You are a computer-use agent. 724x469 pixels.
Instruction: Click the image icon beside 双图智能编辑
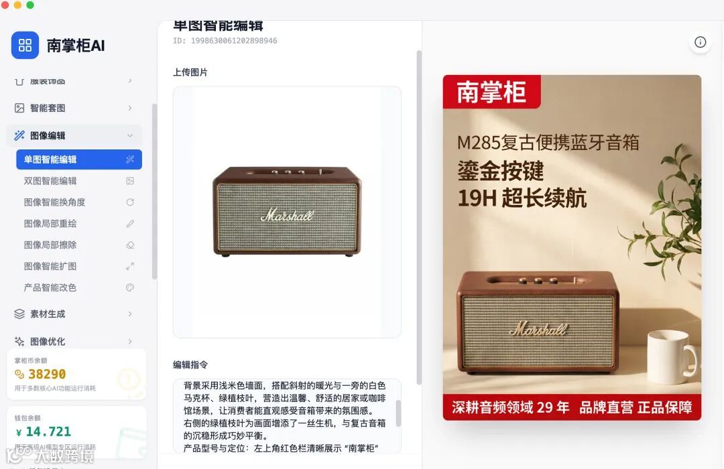130,181
